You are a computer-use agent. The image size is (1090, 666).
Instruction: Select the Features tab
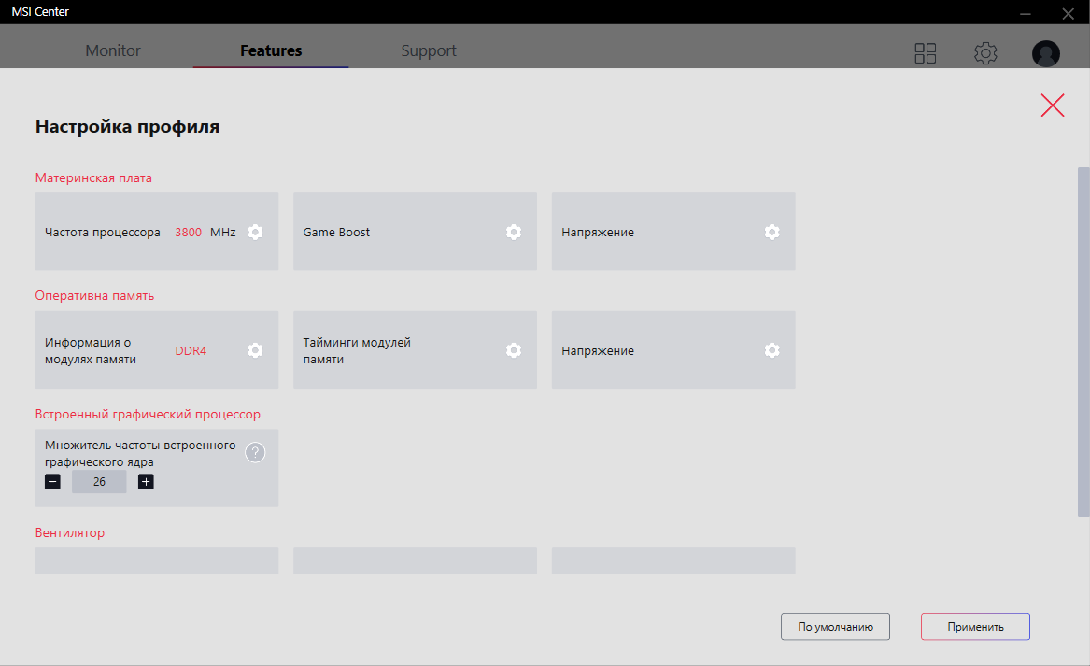click(271, 51)
